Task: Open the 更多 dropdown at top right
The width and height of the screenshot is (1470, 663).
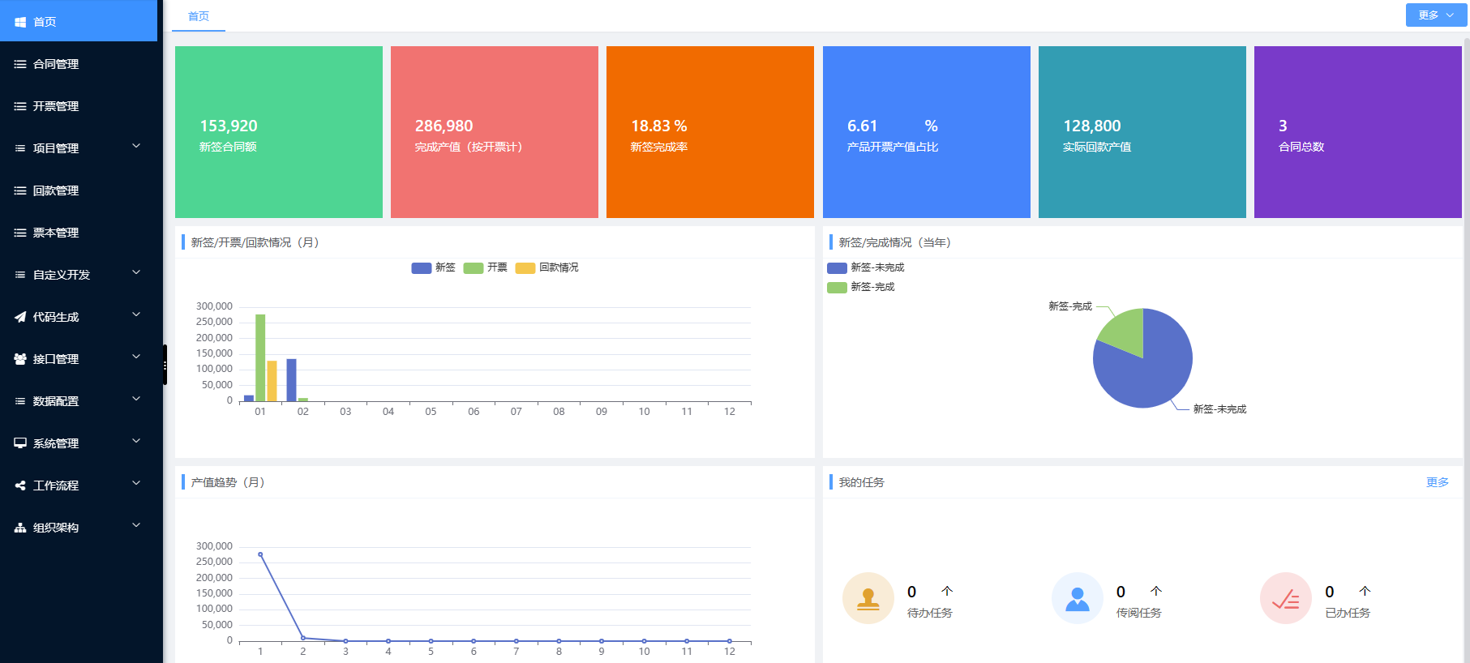Action: coord(1436,15)
